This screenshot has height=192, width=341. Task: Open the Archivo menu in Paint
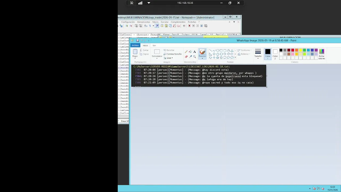click(x=135, y=45)
